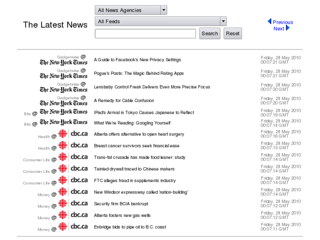The image size is (320, 240).
Task: Click Gadgetwise feed label beside Facebook Privacy article
Action: (x=68, y=57)
